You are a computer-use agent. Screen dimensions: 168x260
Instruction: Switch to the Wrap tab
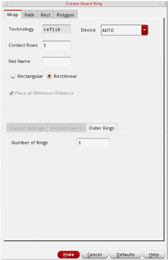coord(13,15)
